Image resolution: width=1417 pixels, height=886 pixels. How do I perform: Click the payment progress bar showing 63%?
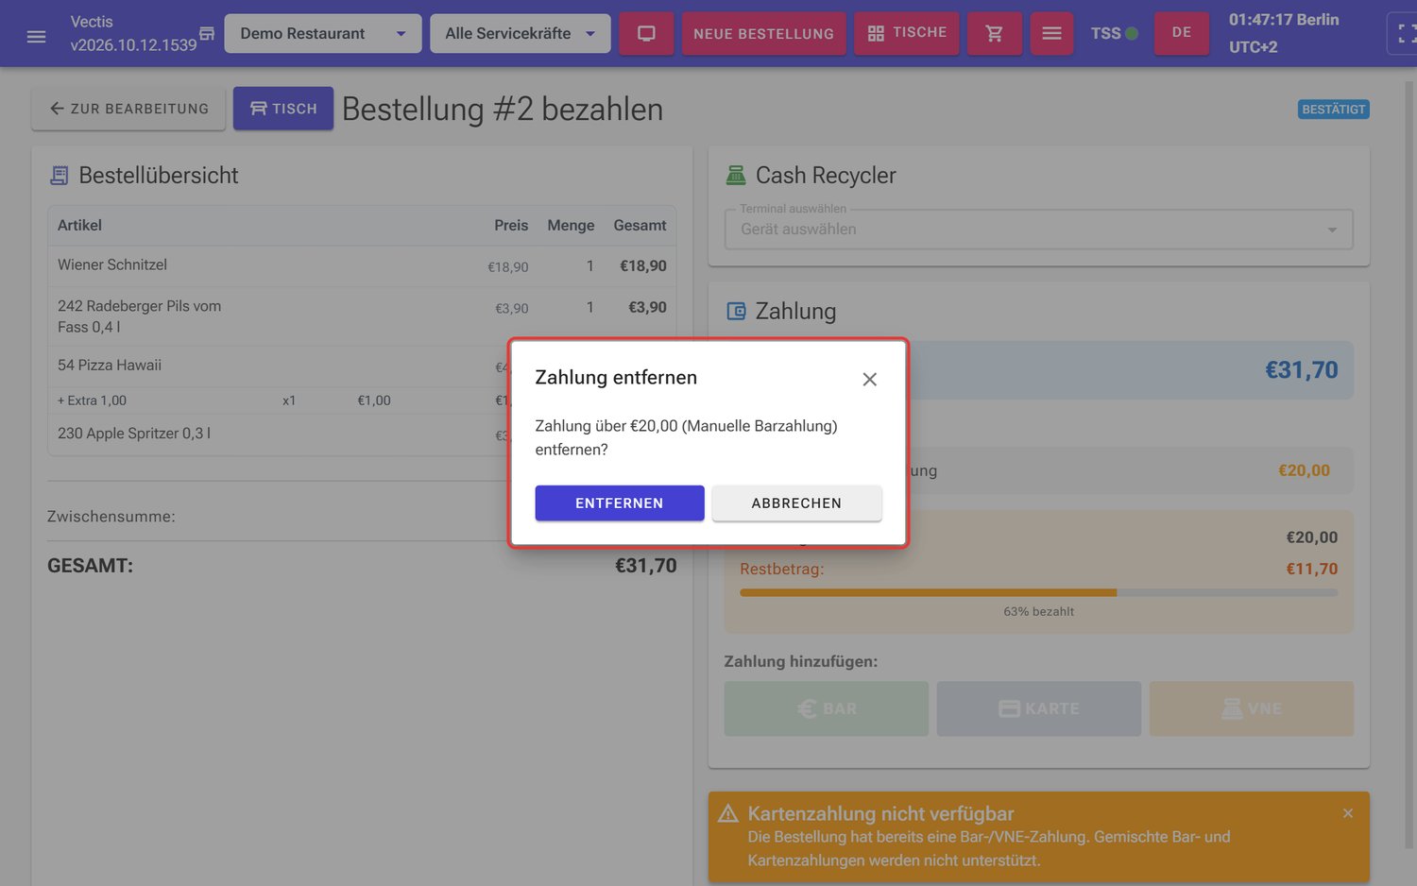click(x=1038, y=593)
